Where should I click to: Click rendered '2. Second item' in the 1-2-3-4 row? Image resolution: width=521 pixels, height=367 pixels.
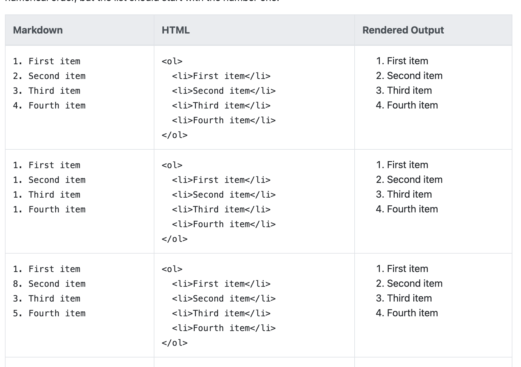[409, 76]
